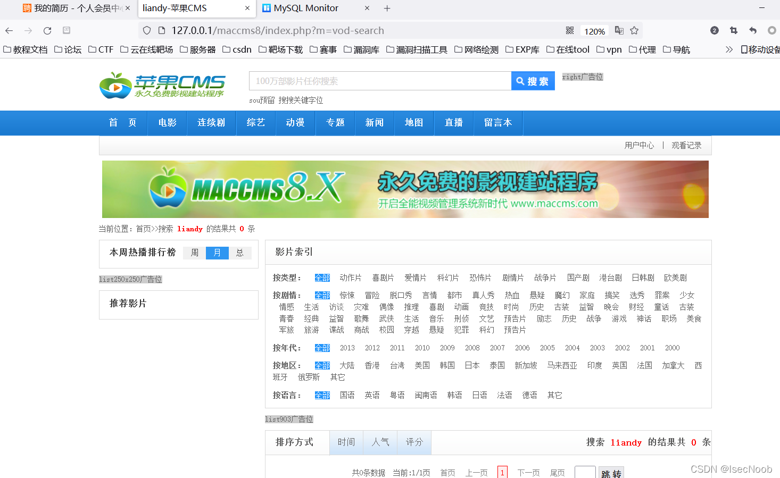Click the magnifier 搜索 search button
The width and height of the screenshot is (780, 478).
(532, 81)
